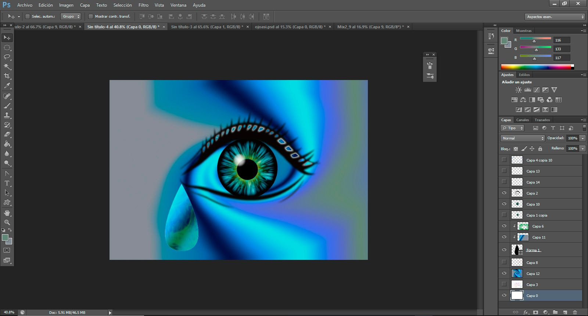Expand the Aspectos esen. workspace dropdown

tap(555, 17)
